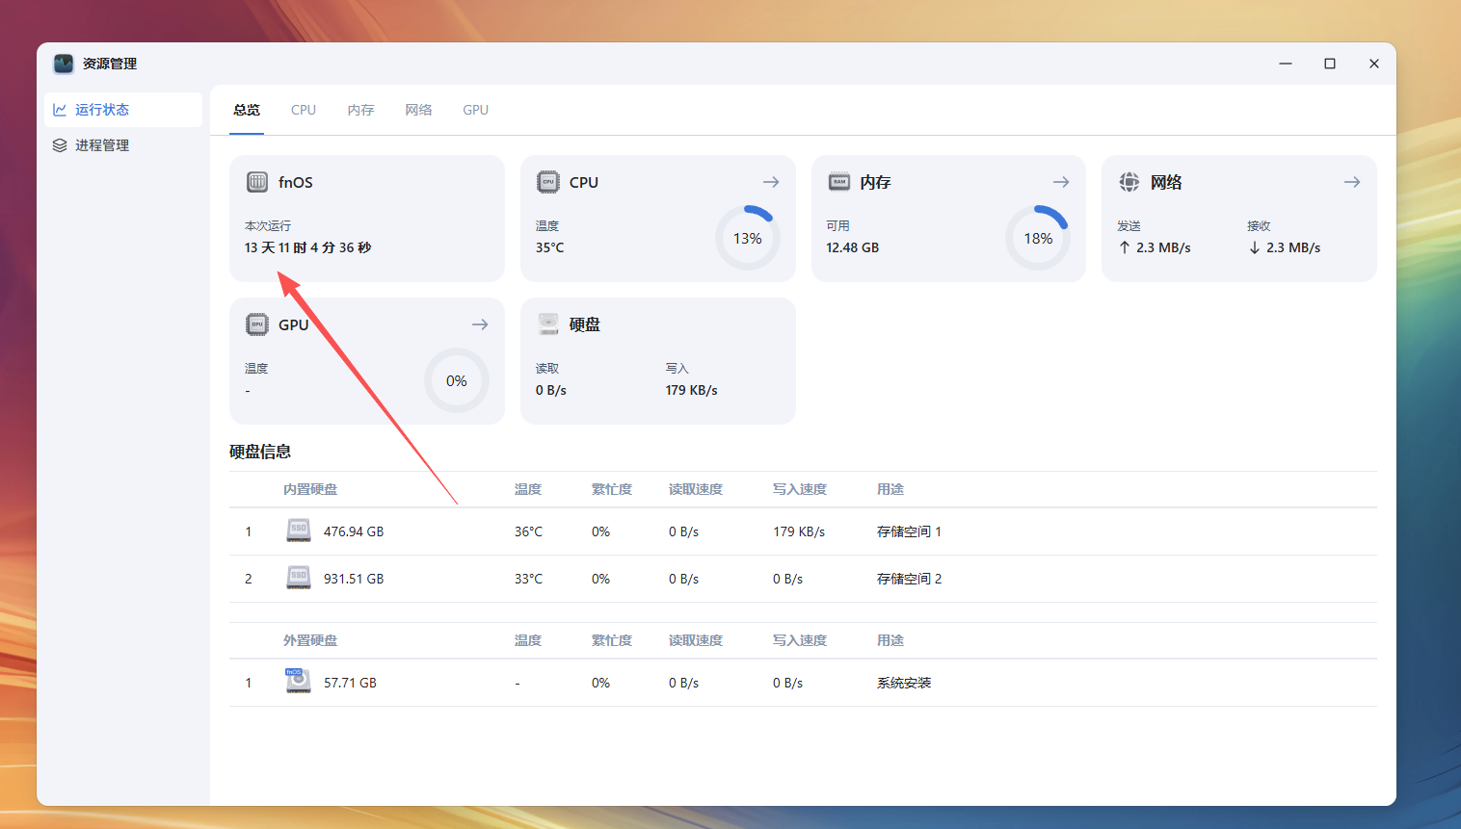Click the fnOS system icon
The height and width of the screenshot is (829, 1461).
click(x=257, y=182)
